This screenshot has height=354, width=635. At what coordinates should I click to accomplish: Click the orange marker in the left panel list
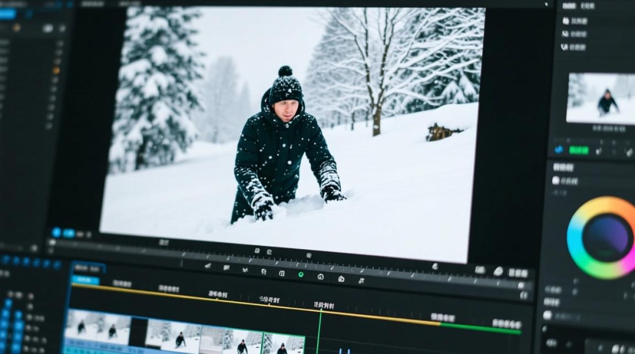(x=56, y=70)
